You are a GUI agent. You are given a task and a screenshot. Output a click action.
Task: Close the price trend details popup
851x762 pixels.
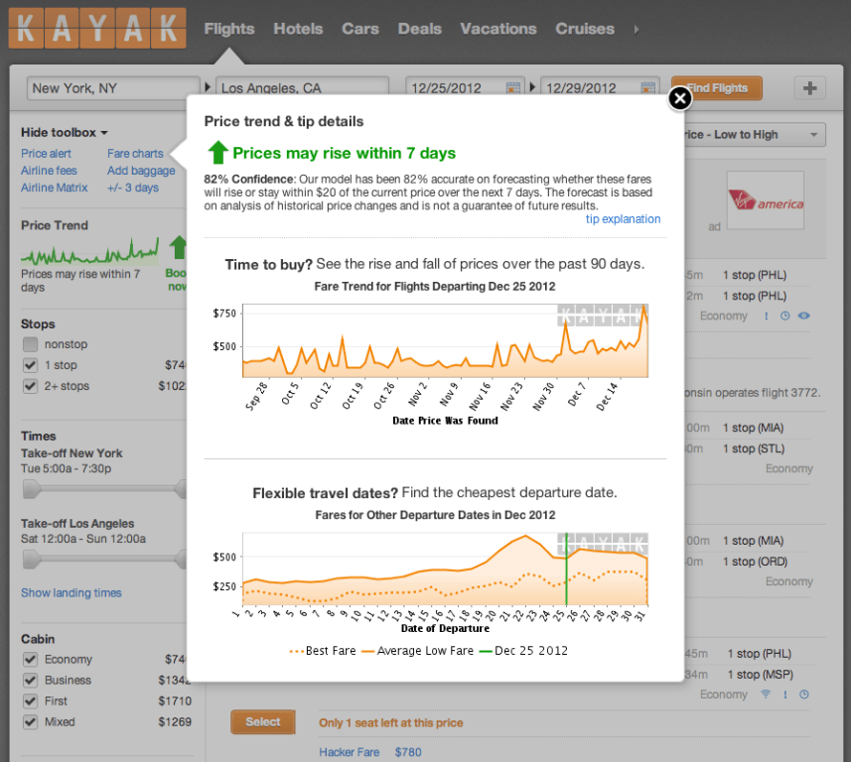point(679,98)
